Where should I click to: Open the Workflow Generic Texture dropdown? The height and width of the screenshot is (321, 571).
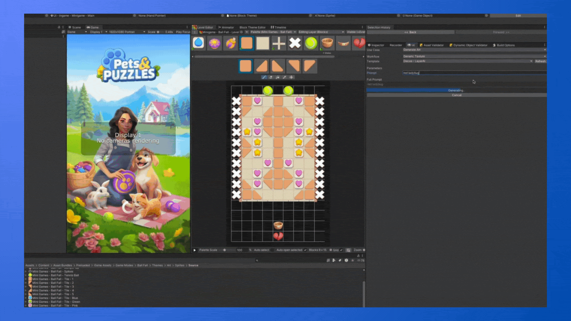pos(474,57)
